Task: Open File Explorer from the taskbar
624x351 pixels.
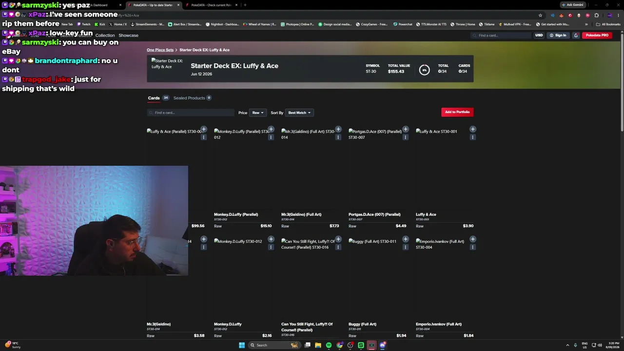Action: point(318,345)
